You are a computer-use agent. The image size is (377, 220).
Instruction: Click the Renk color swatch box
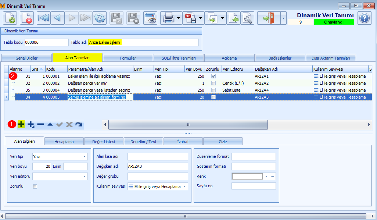point(247,177)
